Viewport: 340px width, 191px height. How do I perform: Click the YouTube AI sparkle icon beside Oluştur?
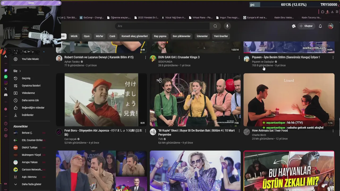pos(294,26)
